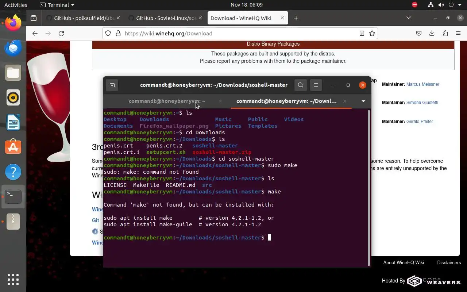
Task: Open the terminal hamburger menu
Action: pyautogui.click(x=316, y=85)
